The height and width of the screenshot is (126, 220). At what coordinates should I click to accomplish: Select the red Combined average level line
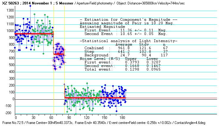click(33, 34)
